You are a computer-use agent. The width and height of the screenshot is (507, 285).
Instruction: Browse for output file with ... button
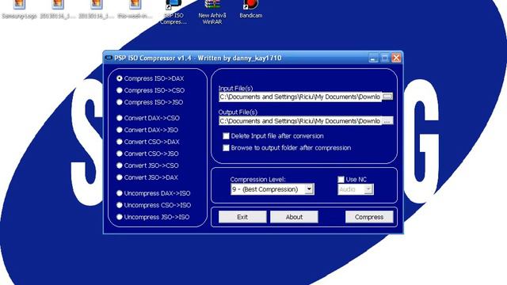click(387, 121)
